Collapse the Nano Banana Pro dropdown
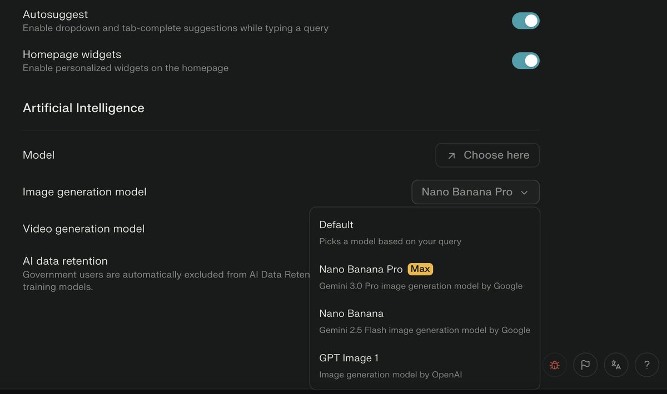The image size is (667, 394). (x=475, y=192)
